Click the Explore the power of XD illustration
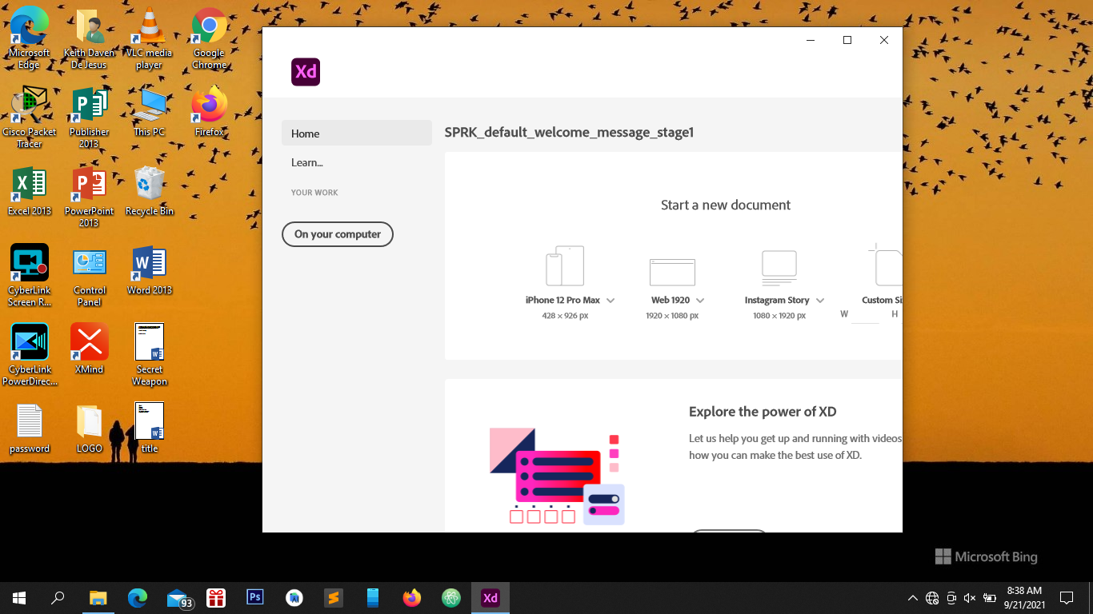The width and height of the screenshot is (1093, 614). click(x=557, y=476)
